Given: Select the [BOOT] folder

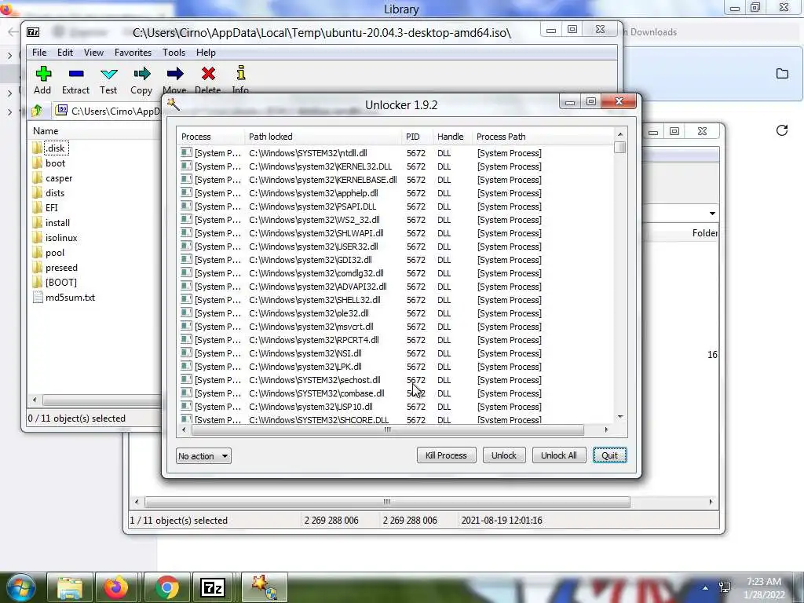Looking at the screenshot, I should tap(54, 282).
